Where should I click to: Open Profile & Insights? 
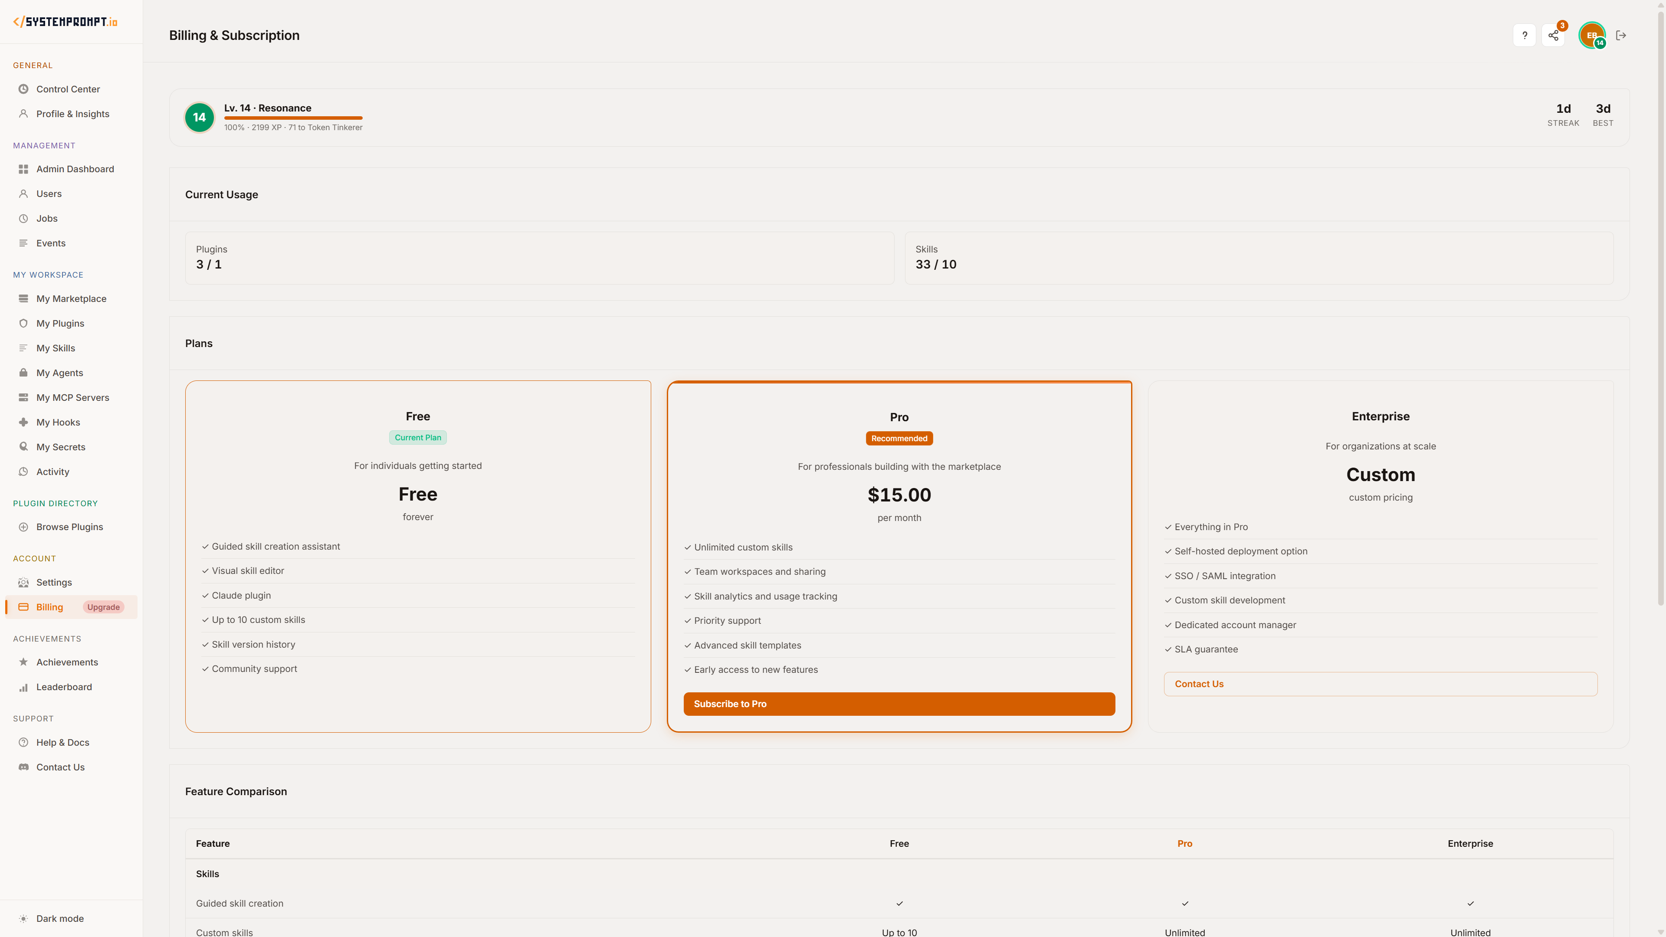click(x=72, y=114)
